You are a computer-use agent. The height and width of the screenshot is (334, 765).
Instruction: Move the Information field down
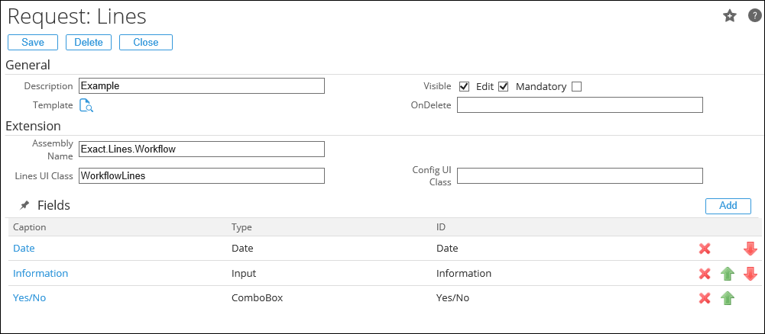750,274
